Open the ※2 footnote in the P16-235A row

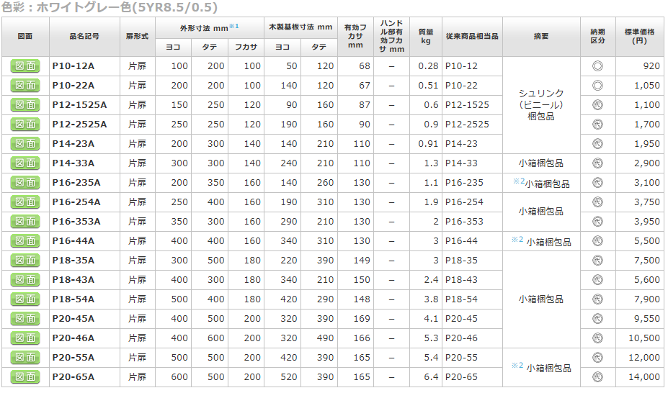517,181
